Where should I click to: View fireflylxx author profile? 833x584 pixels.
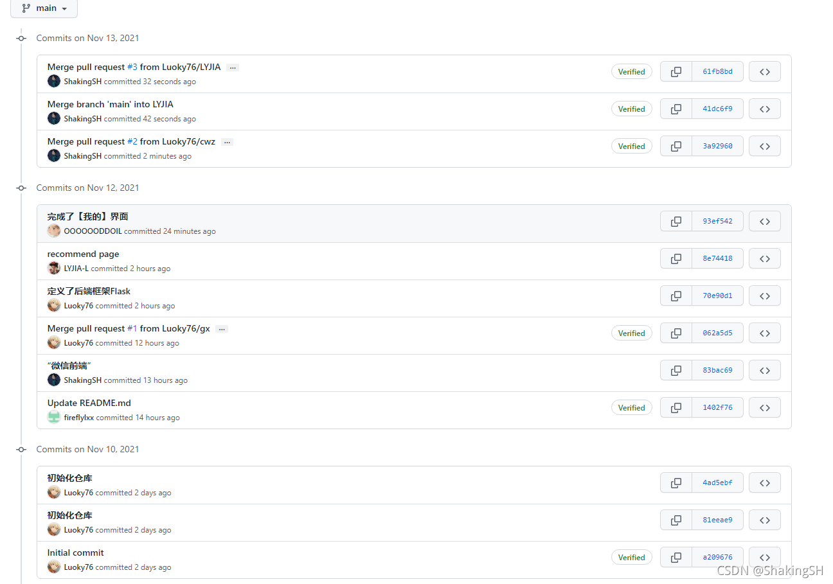click(x=79, y=418)
